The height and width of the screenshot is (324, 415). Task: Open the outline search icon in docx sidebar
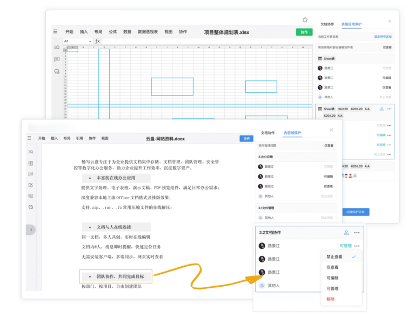coord(31,152)
